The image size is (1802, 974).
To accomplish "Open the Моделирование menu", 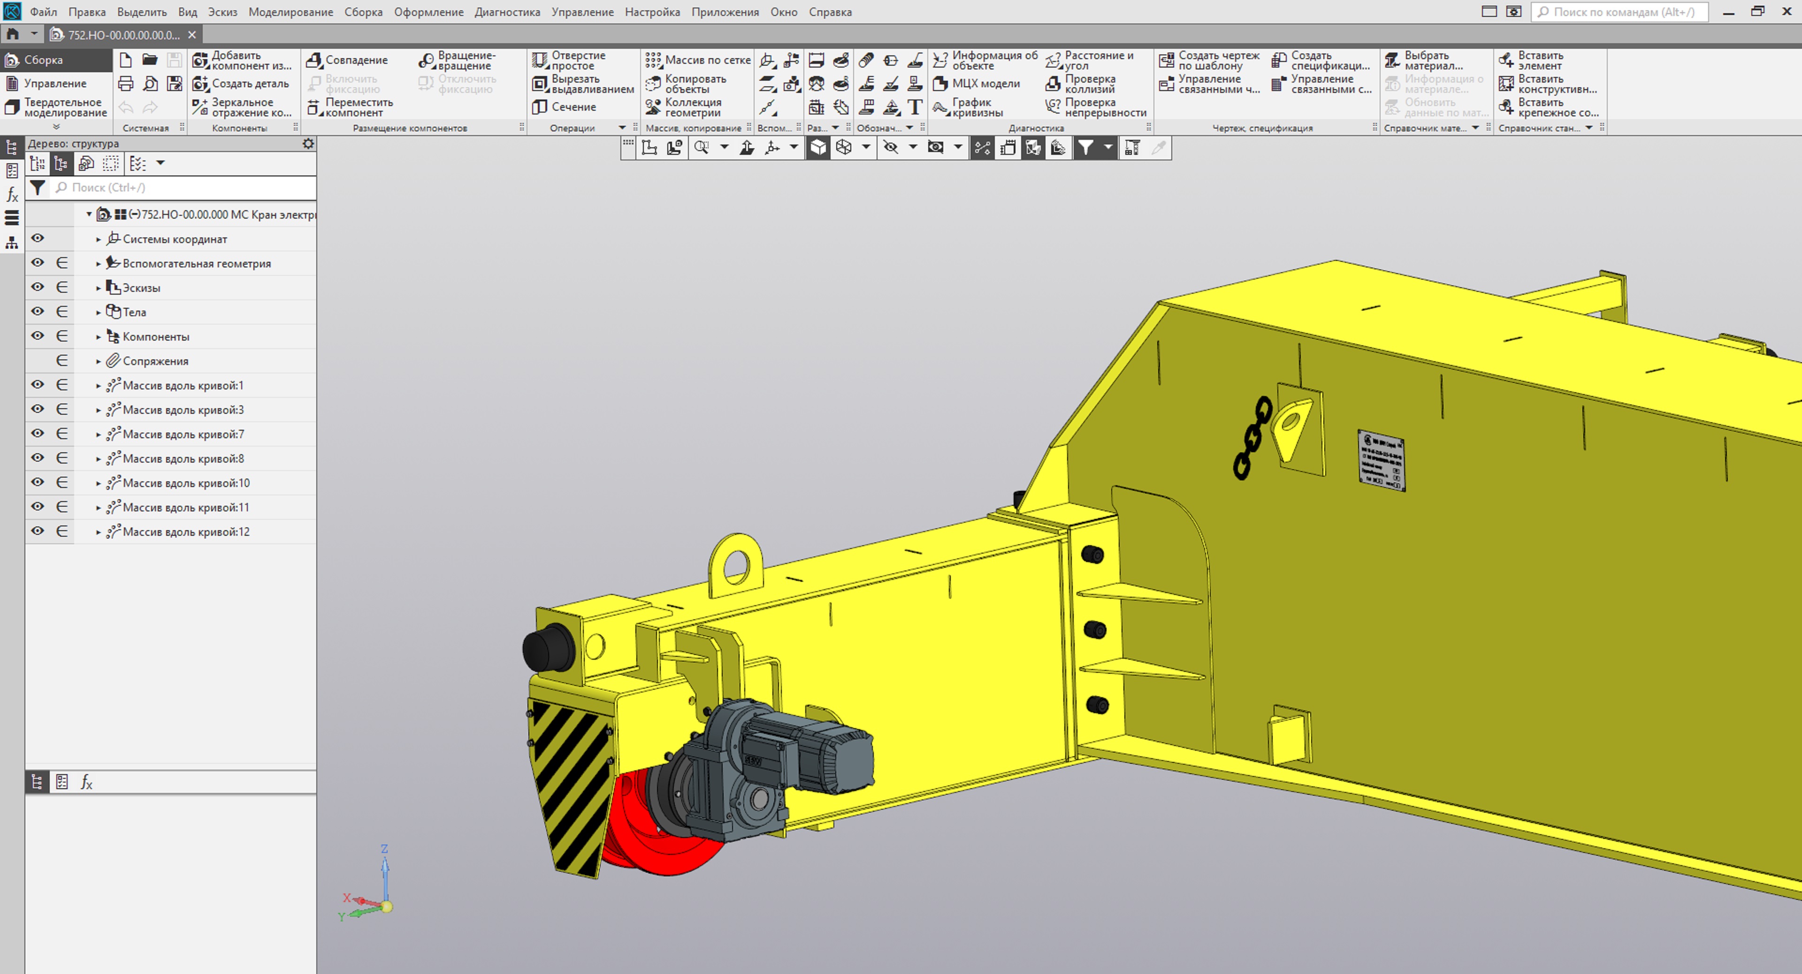I will click(x=290, y=12).
